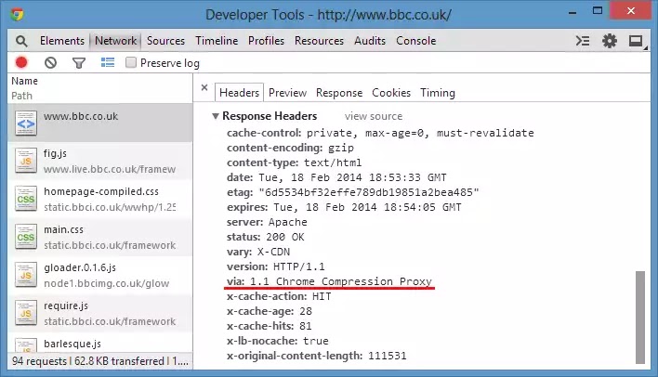Select the fig.js request
Viewport: 658px width, 377px height.
[x=99, y=161]
